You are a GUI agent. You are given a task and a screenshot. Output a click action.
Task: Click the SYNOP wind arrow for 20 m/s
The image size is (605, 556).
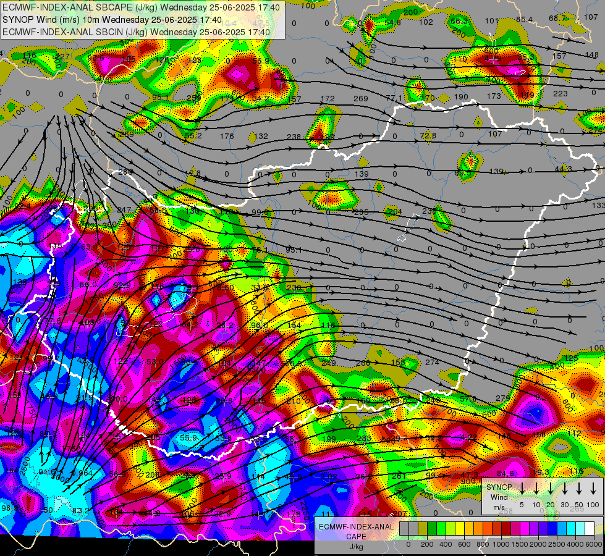[550, 488]
